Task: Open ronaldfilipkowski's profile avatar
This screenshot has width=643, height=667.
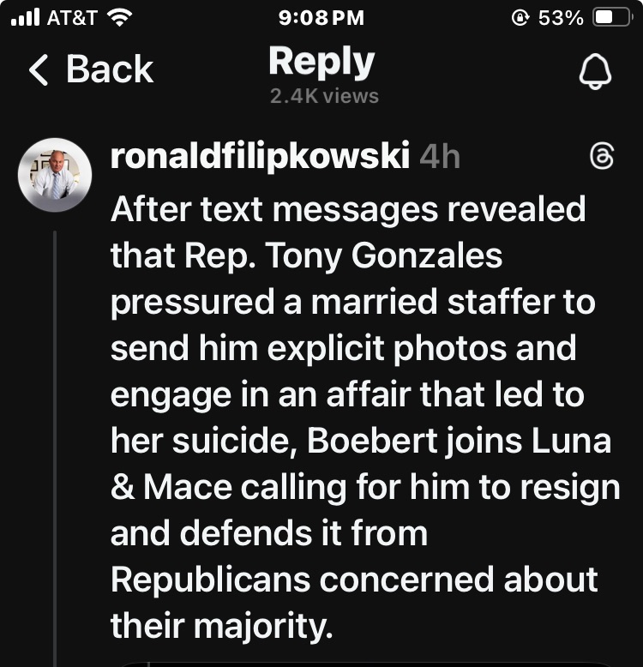Action: (55, 173)
